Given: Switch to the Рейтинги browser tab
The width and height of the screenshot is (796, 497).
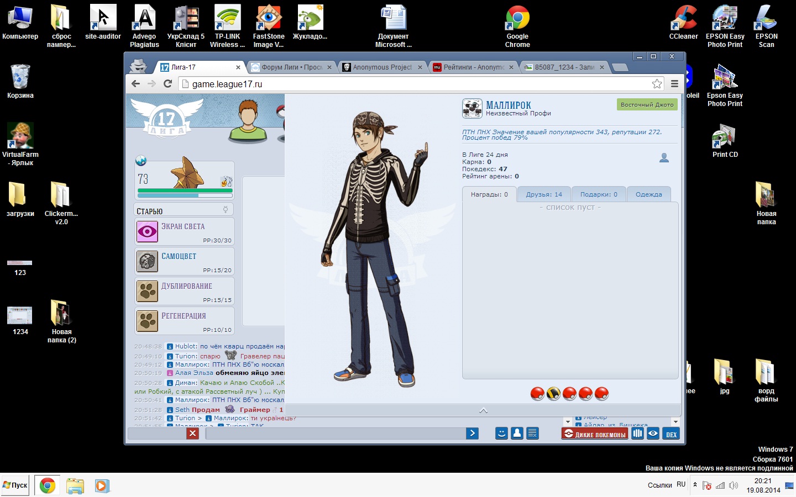Looking at the screenshot, I should click(474, 67).
